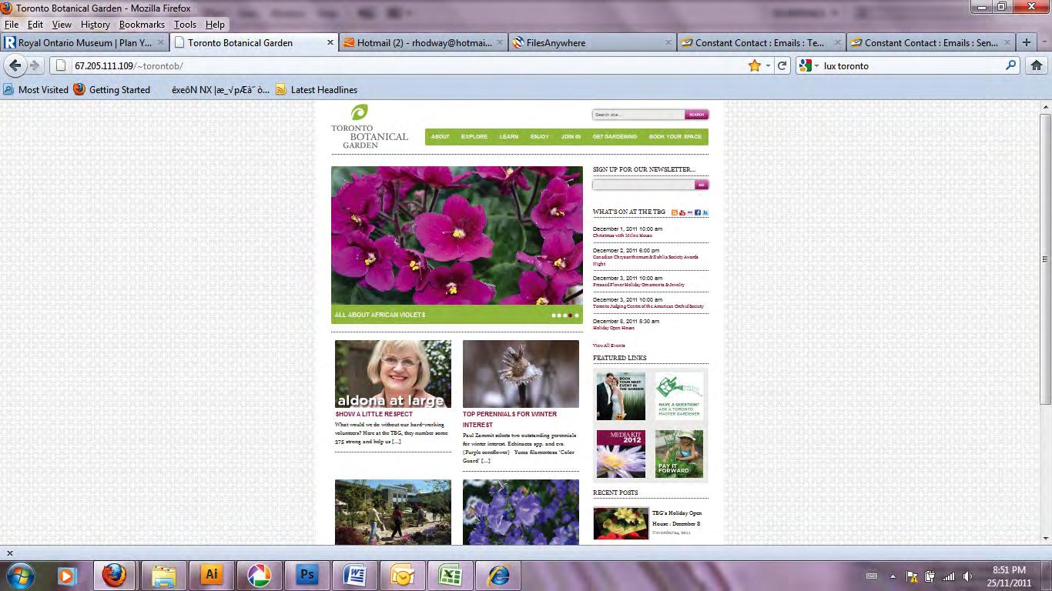Screen dimensions: 1052x591
Task: Open Outlook from the taskbar
Action: pyautogui.click(x=403, y=576)
